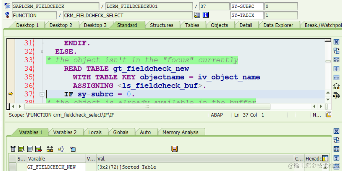Click the list icon with red bar
Viewport: 342px width, 171px height.
point(39,149)
